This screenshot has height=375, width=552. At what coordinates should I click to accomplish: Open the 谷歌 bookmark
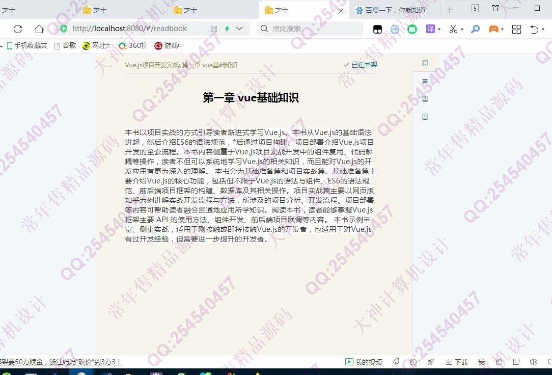click(65, 45)
